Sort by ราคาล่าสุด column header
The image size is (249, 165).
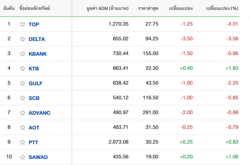click(x=148, y=8)
